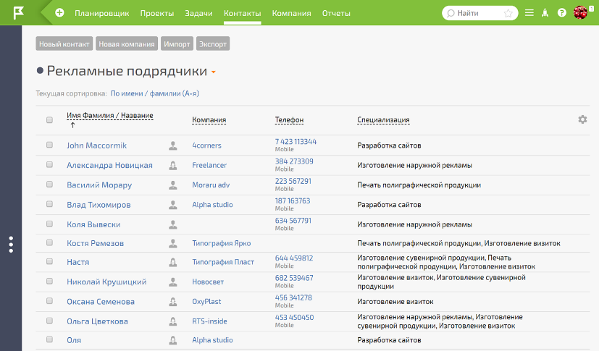The width and height of the screenshot is (599, 351).
Task: Click the person icon next to John Maccormik
Action: [x=173, y=145]
